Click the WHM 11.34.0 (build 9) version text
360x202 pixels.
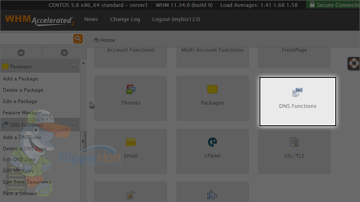(184, 5)
